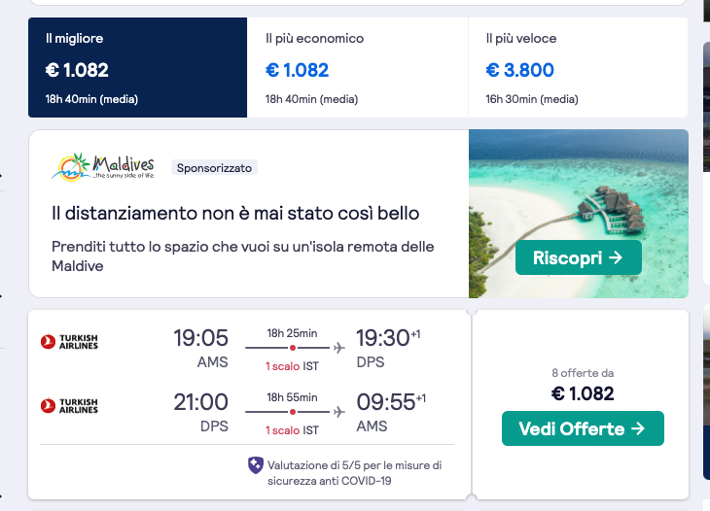Click the COVID-19 safety shield icon
This screenshot has width=710, height=511.
point(256,465)
